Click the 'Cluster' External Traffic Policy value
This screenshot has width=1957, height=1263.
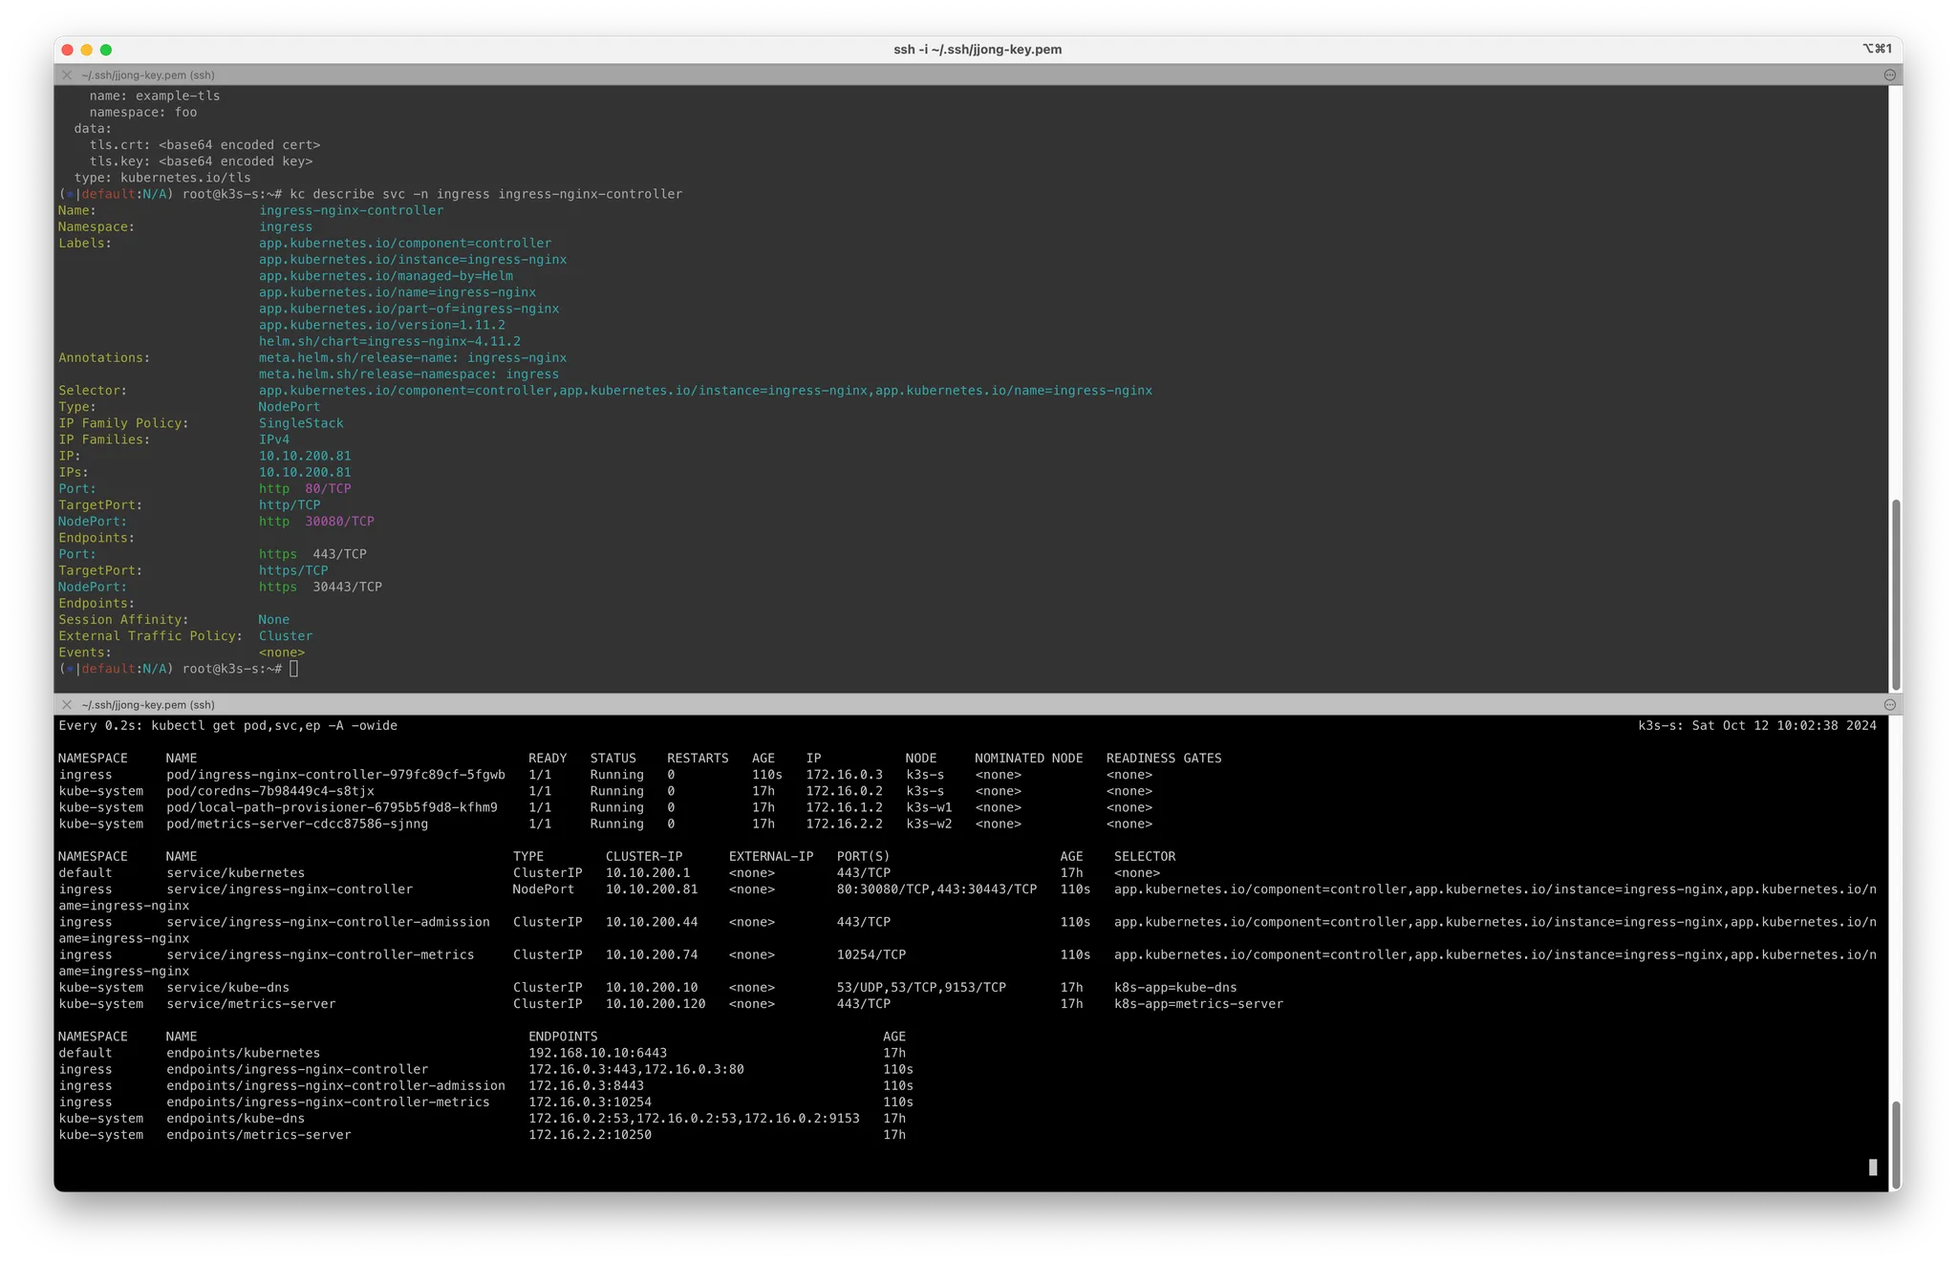click(x=285, y=636)
